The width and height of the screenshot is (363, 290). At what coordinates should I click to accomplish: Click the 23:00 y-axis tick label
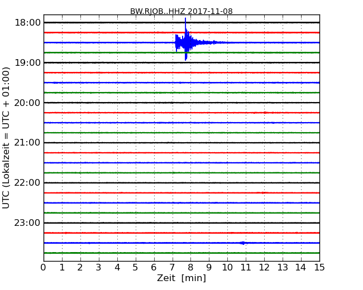tap(27, 223)
